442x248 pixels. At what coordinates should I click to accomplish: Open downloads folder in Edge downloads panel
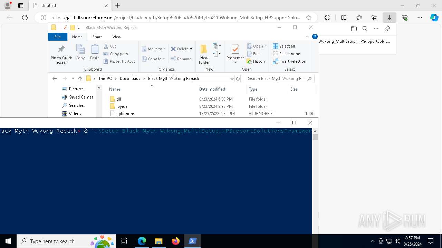354,29
